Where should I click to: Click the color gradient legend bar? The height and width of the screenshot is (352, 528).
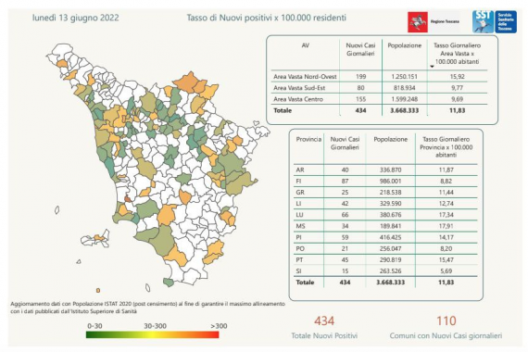point(152,334)
